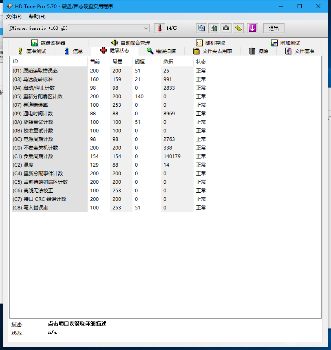Click the icon on 附加测试 tab

tap(274, 43)
